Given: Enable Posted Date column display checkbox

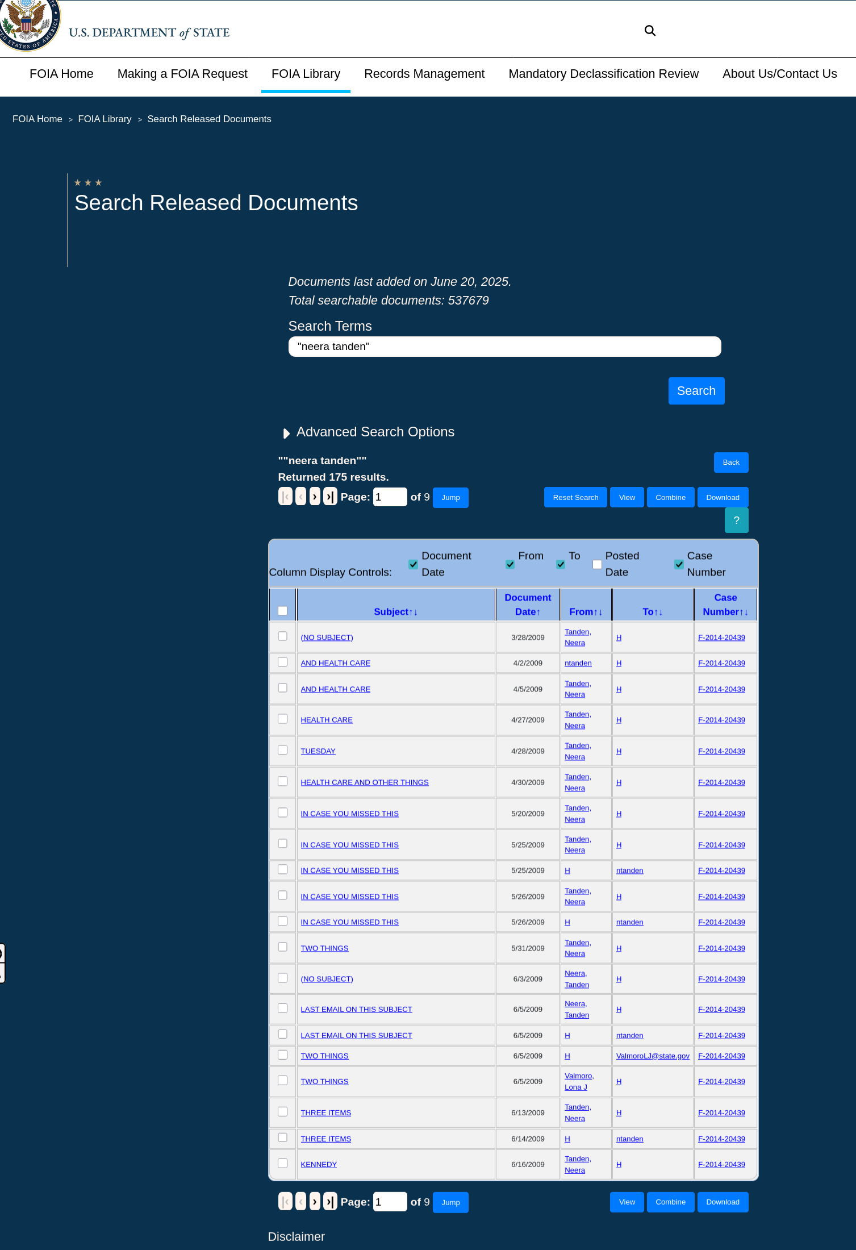Looking at the screenshot, I should (x=597, y=564).
